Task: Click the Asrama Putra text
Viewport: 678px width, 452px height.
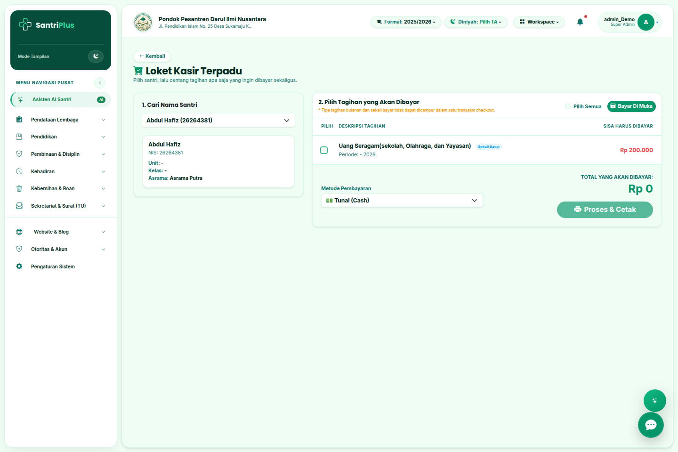Action: coord(186,178)
